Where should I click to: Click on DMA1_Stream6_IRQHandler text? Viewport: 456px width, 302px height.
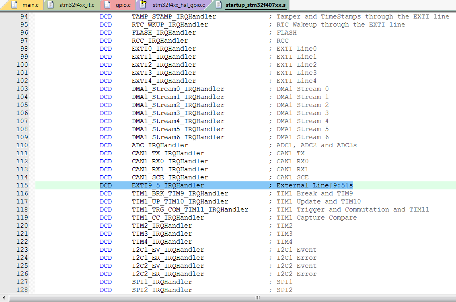(178, 137)
